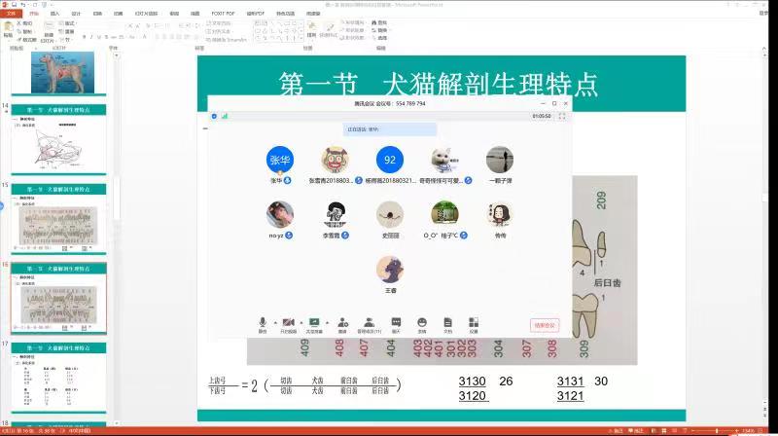Screen dimensions: 778x436
Task: Open the 插入 (Insert) ribbon tab
Action: (54, 14)
